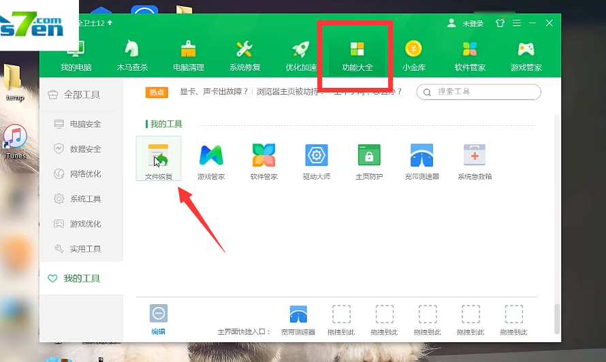The width and height of the screenshot is (606, 362).
Task: Click the upgrade arrow beside version 12
Action: [x=110, y=22]
